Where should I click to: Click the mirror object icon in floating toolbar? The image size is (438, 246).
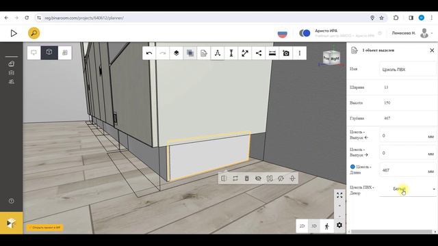(224, 178)
